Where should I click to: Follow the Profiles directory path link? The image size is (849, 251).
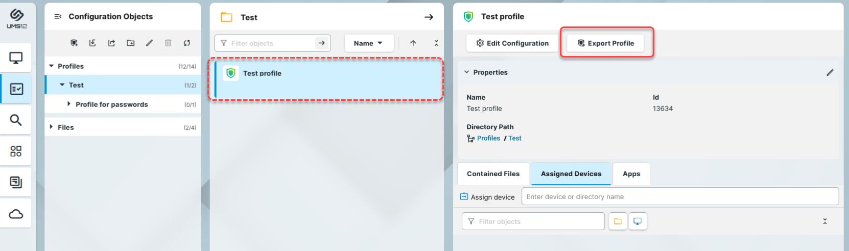(488, 138)
